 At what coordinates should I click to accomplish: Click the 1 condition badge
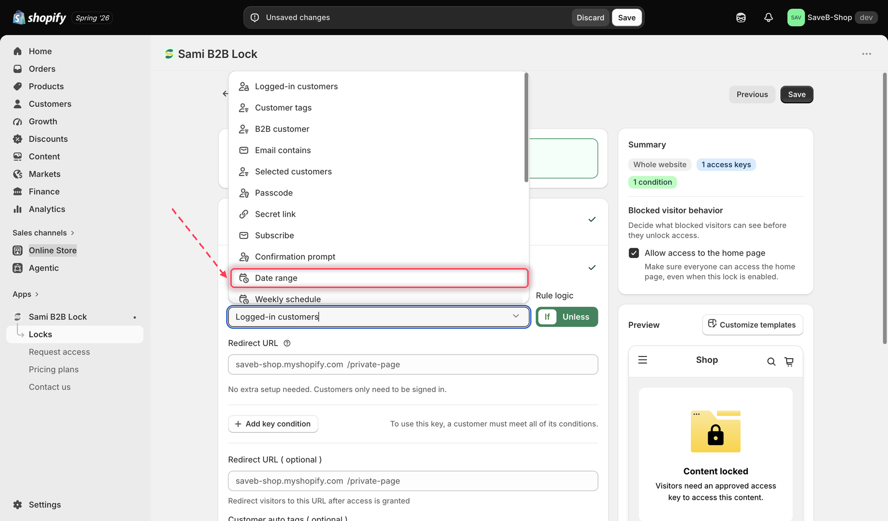(x=653, y=182)
